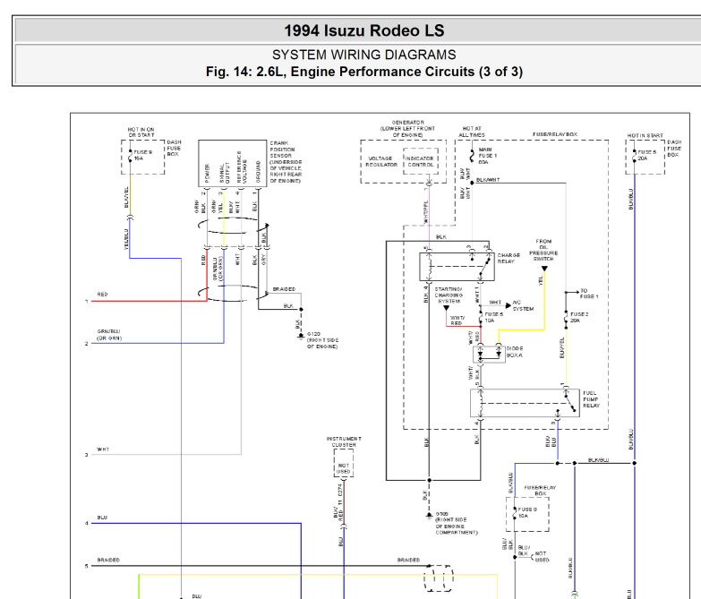Image resolution: width=701 pixels, height=599 pixels.
Task: Click the "INDICATOR CONTROL" box label
Action: click(x=419, y=161)
